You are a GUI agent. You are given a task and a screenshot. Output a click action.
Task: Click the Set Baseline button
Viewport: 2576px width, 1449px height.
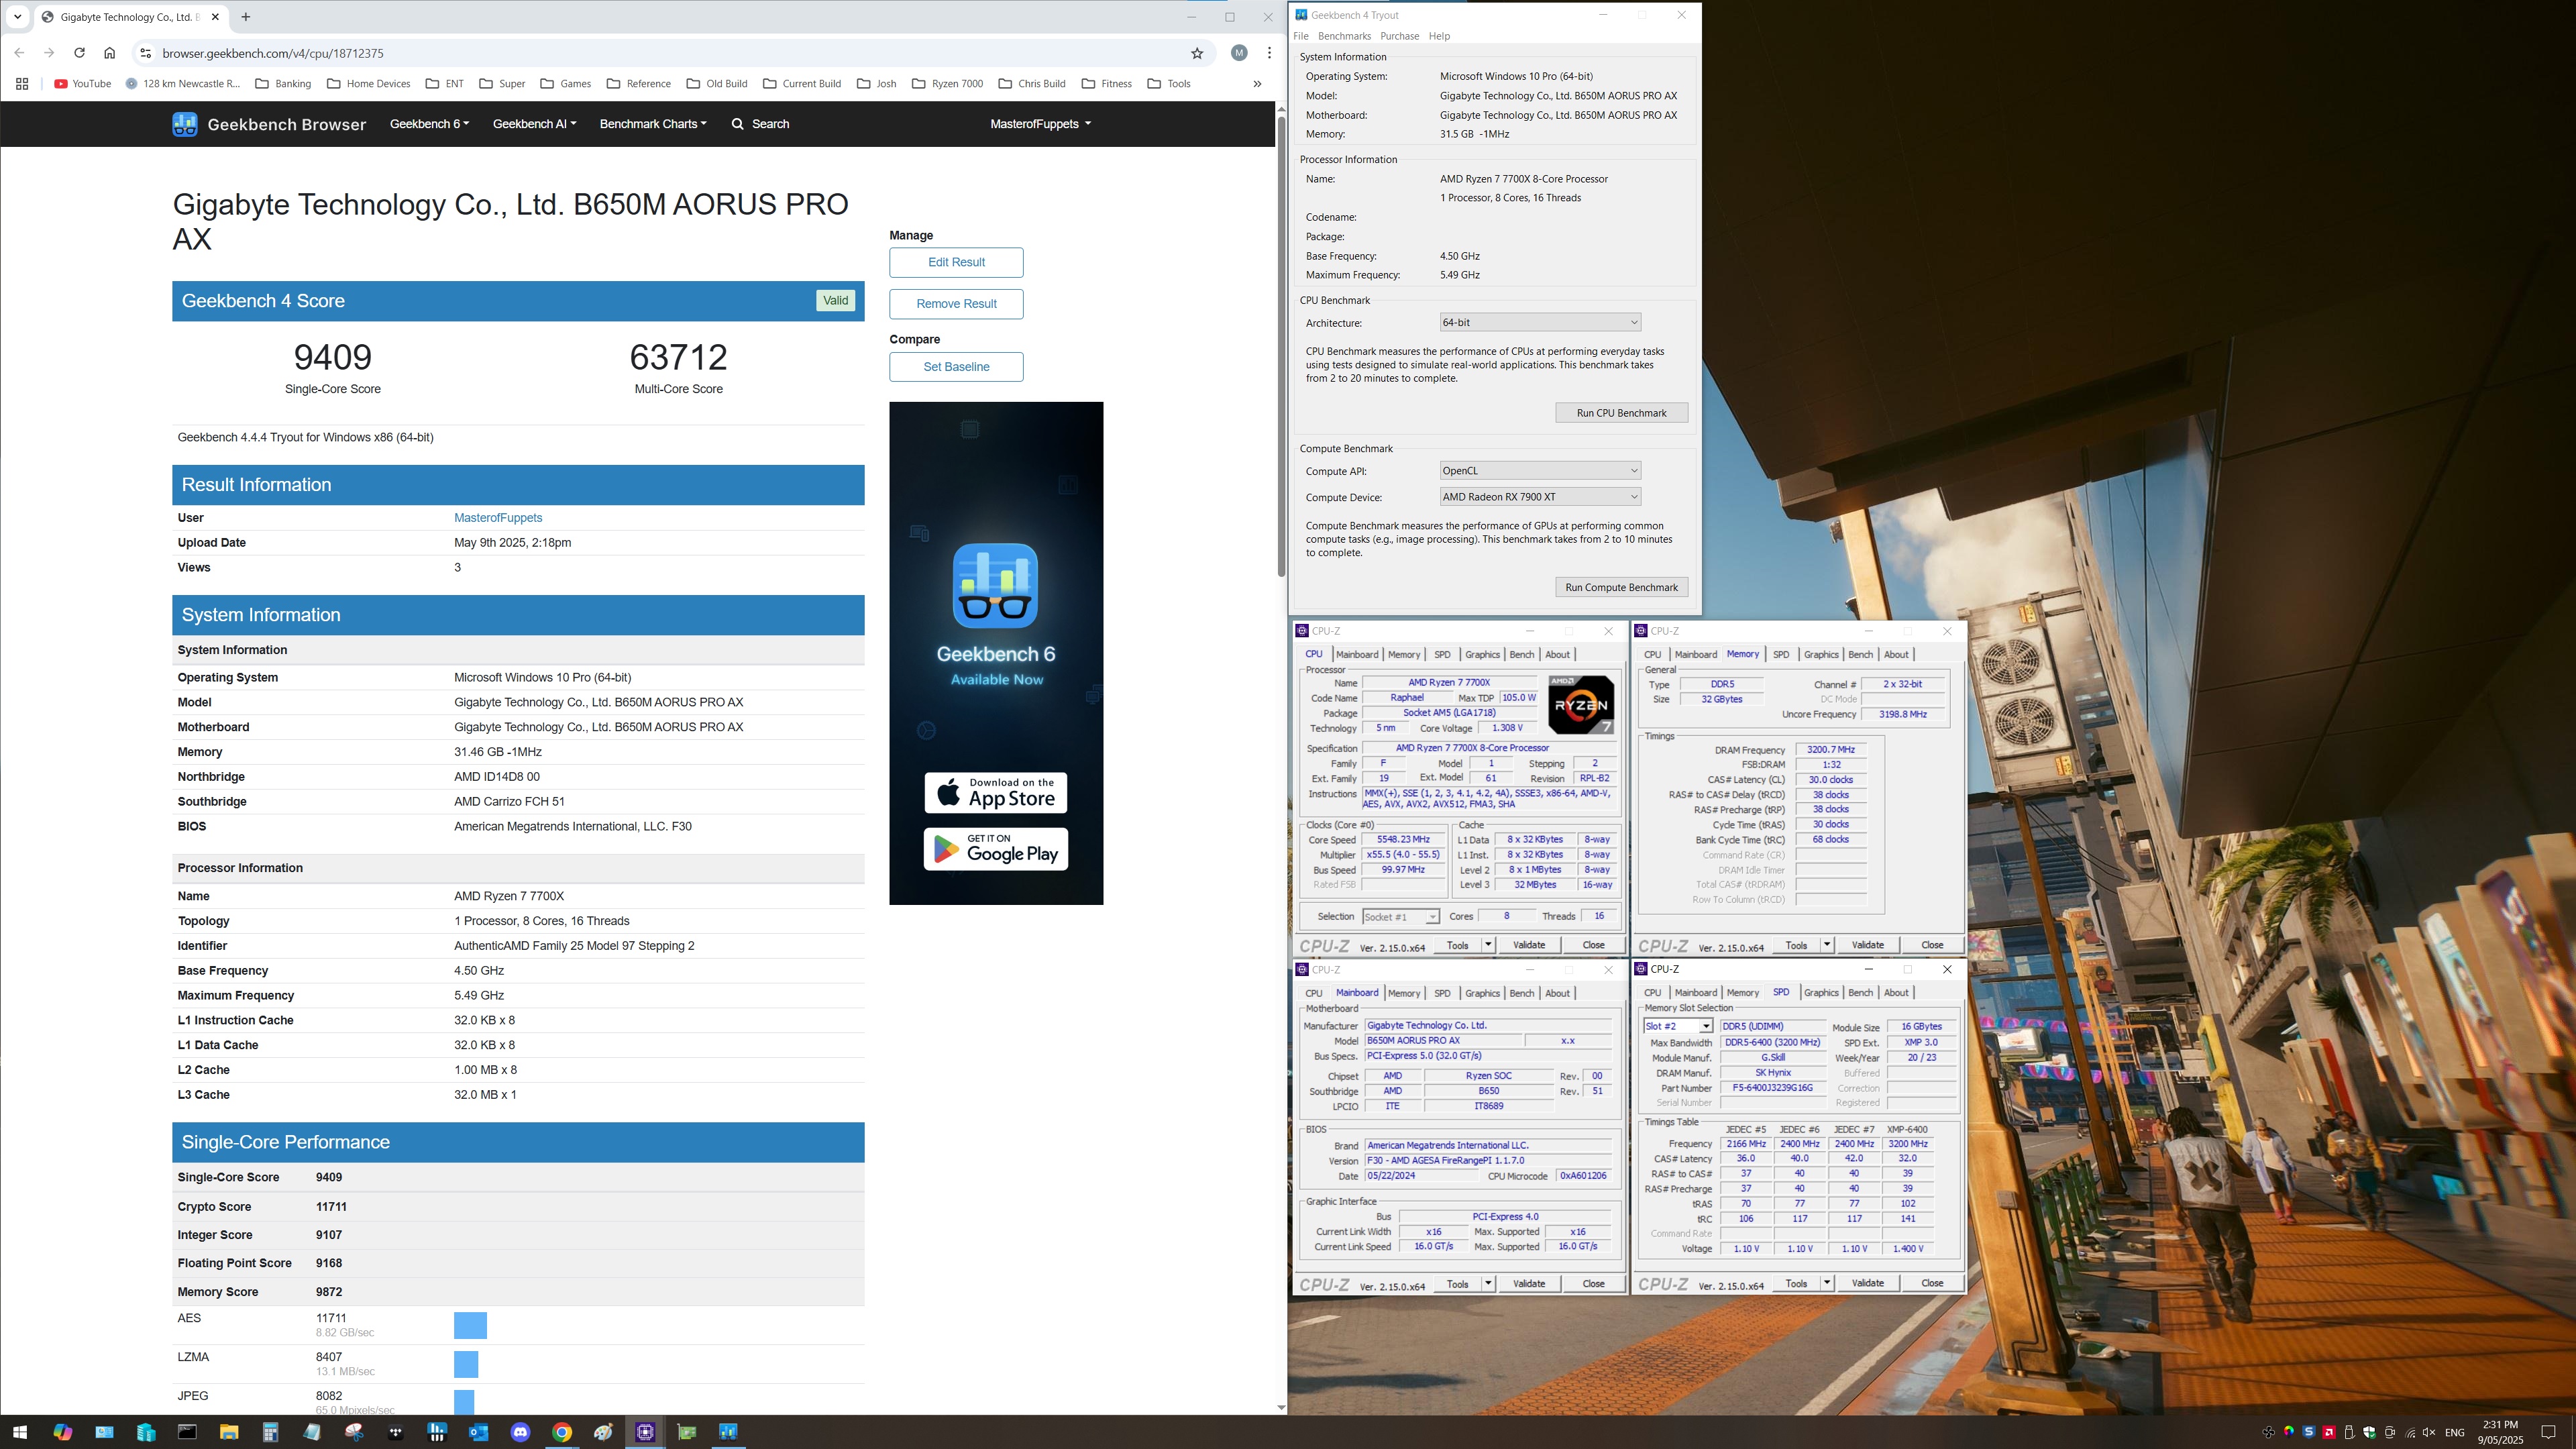coord(956,367)
